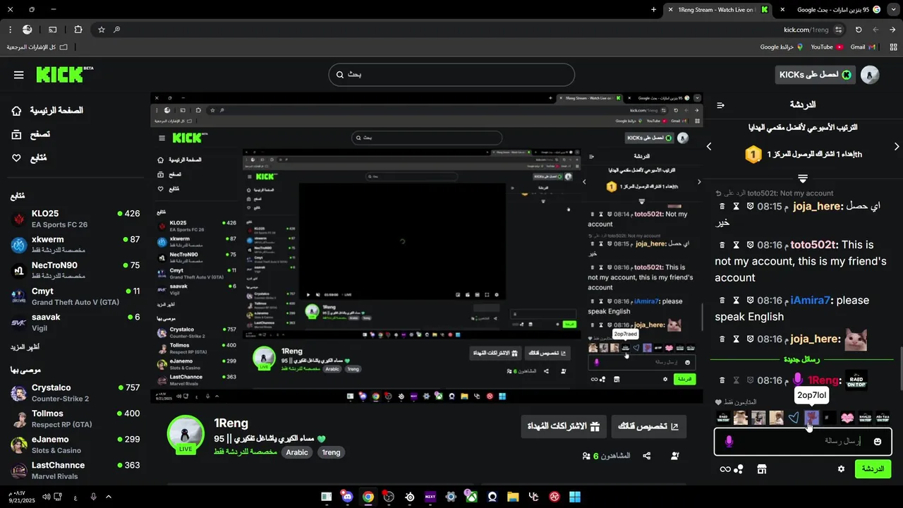Bookmark this page with the star icon
The image size is (903, 508).
[x=102, y=30]
